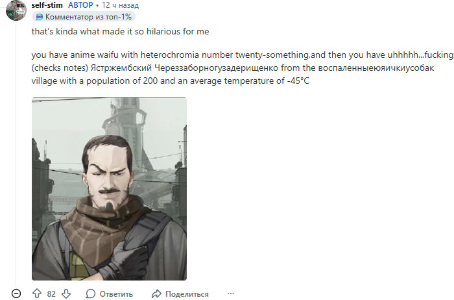Collapse the comment via the minus circle
Viewport: 454px width, 300px height.
(x=16, y=294)
